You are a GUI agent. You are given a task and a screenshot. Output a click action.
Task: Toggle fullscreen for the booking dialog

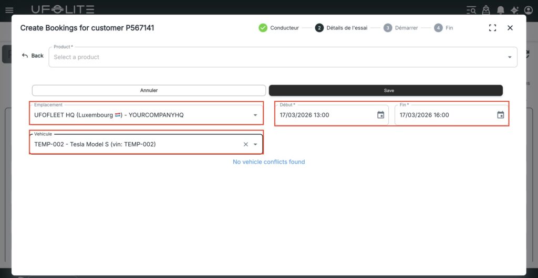tap(492, 28)
